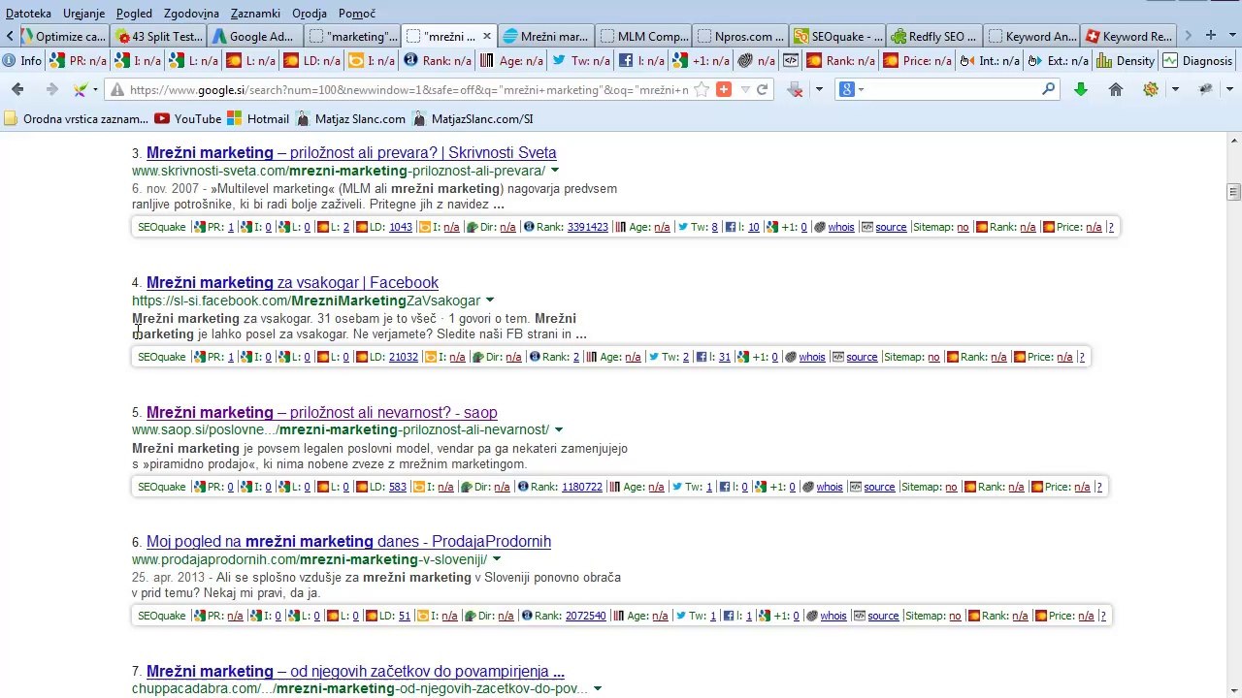Screen dimensions: 1242x698
Task: Click the magnifier search icon
Action: (1049, 89)
